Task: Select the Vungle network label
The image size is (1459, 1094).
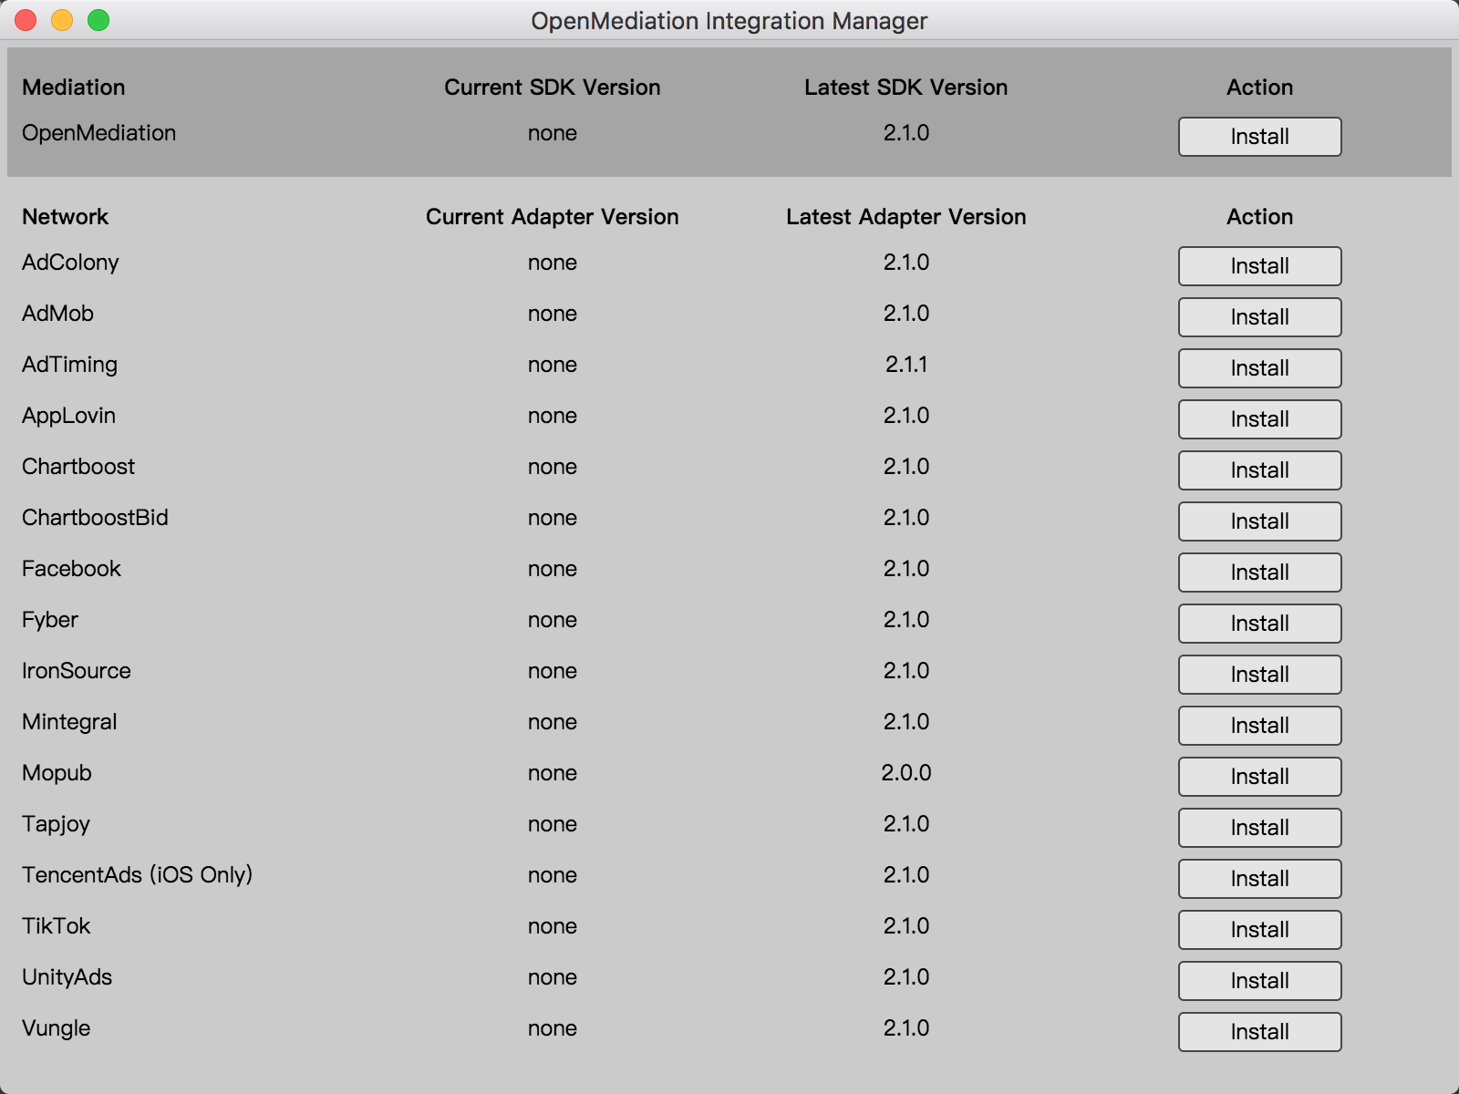Action: tap(56, 1028)
